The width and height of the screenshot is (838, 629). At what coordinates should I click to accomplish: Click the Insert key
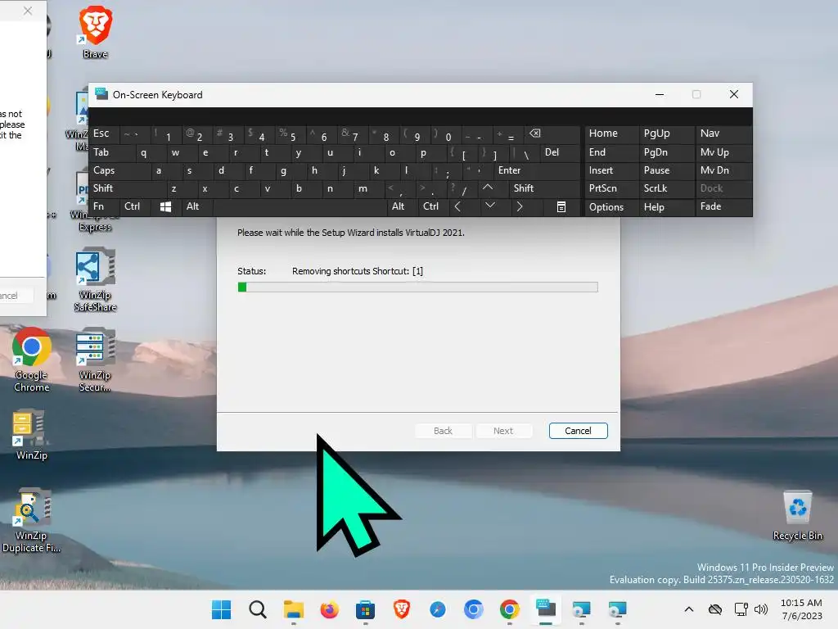coord(610,170)
